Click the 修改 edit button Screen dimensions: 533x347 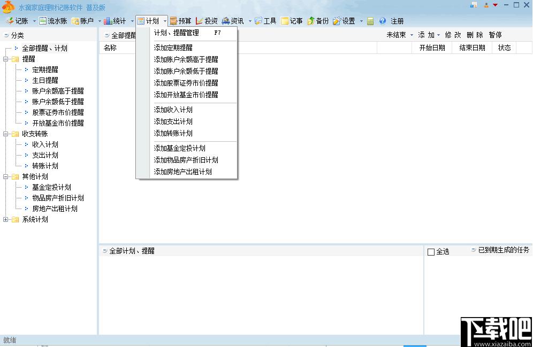click(x=453, y=35)
